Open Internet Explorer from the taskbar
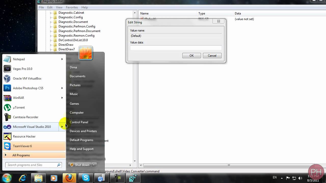Image resolution: width=326 pixels, height=183 pixels. 23,178
